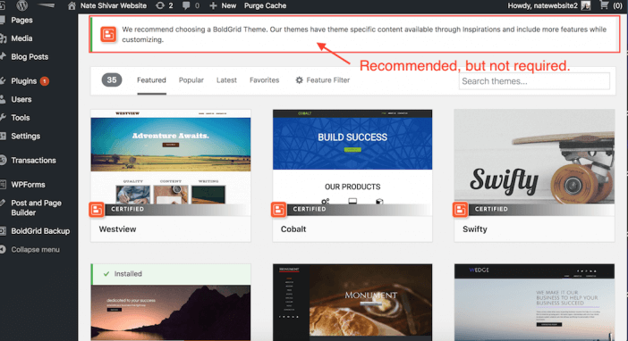Viewport: 628px width, 341px height.
Task: Click the Nate Shivar Website link
Action: click(x=114, y=5)
